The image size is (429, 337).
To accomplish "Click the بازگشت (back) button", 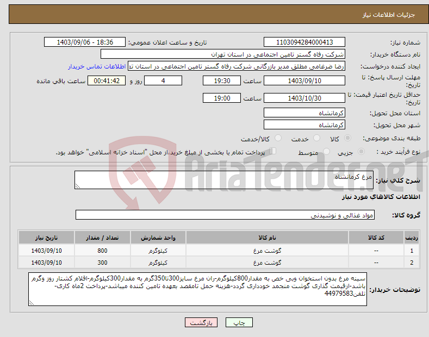I will tap(201, 322).
